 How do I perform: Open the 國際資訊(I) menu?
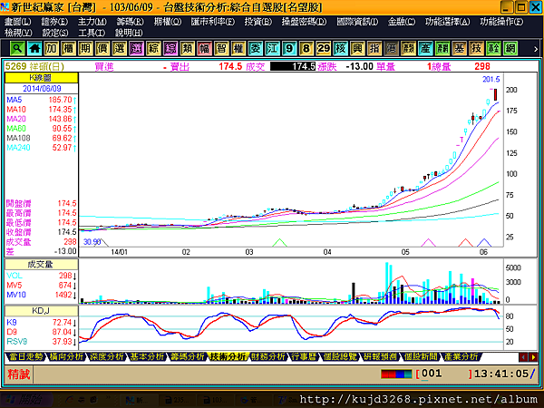(x=357, y=22)
